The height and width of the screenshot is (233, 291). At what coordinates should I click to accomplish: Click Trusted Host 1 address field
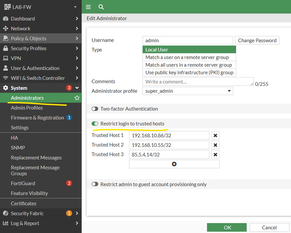click(x=169, y=135)
